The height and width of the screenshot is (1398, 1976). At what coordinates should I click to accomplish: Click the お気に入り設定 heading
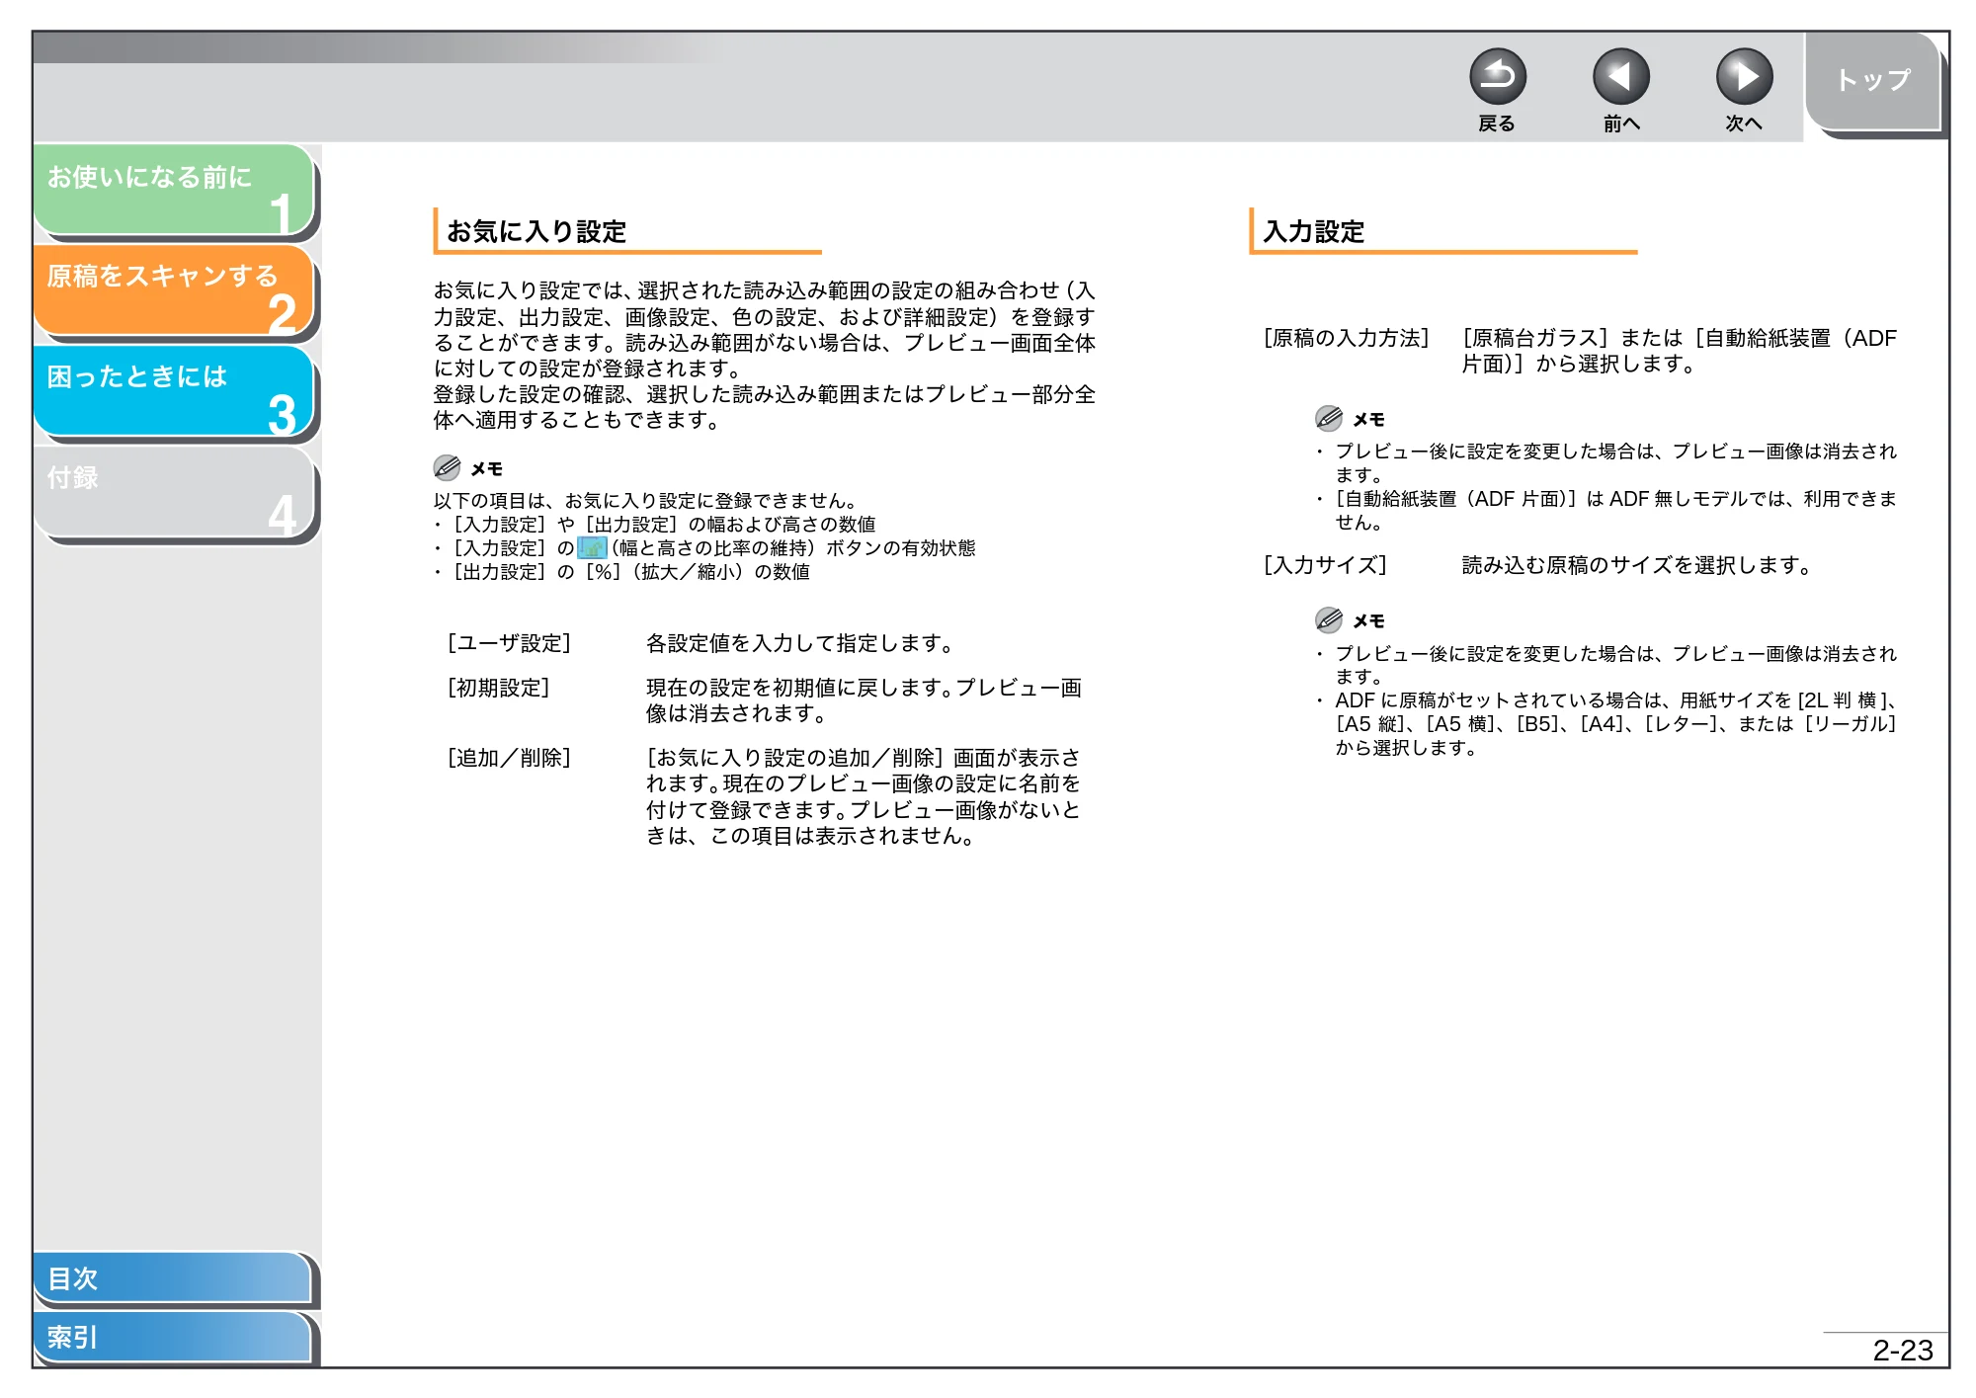[536, 231]
